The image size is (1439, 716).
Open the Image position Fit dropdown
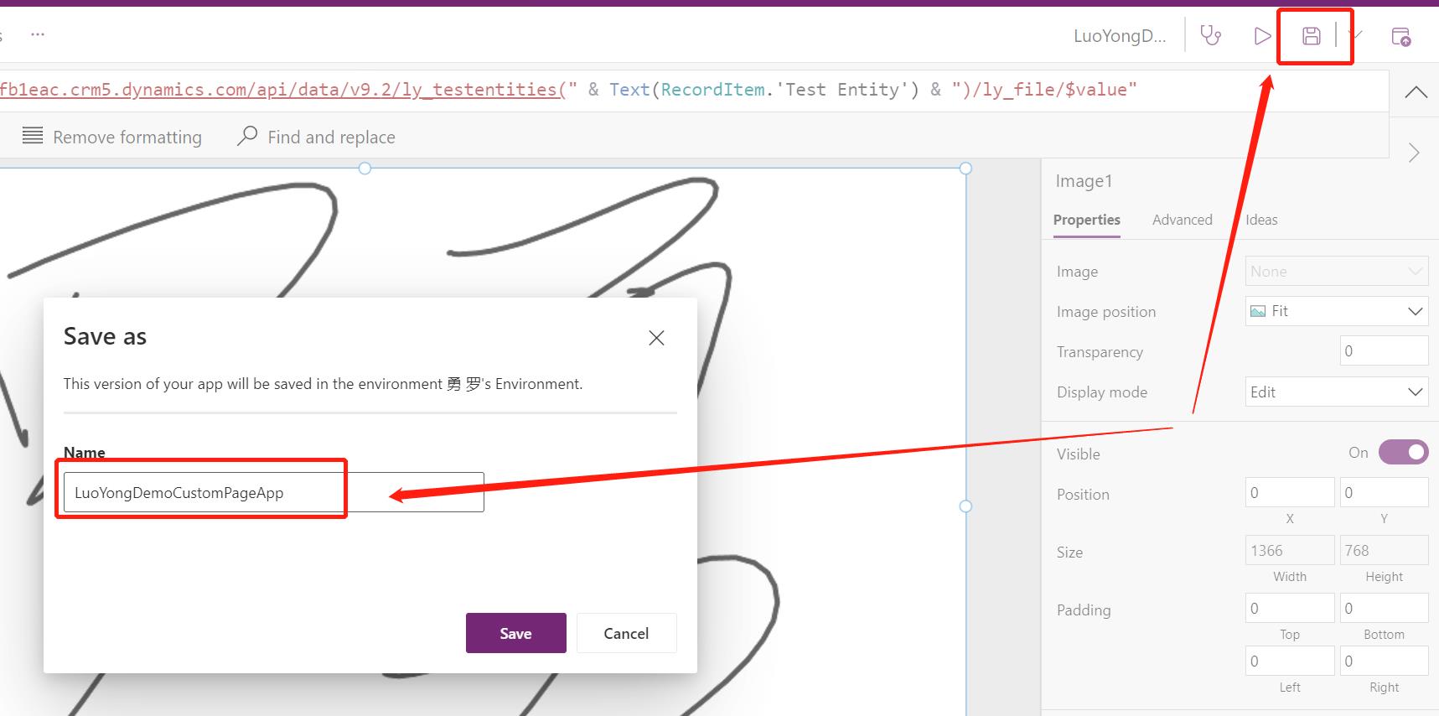(x=1337, y=311)
